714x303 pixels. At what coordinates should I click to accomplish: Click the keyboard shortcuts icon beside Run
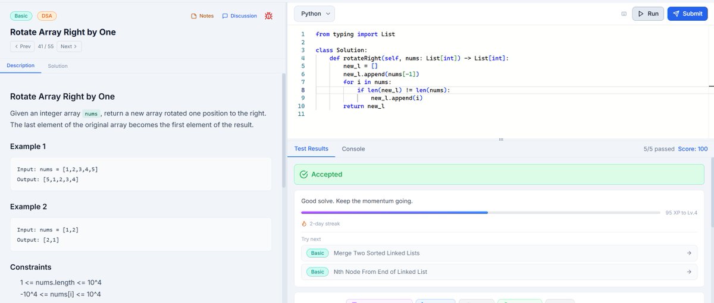click(x=624, y=14)
